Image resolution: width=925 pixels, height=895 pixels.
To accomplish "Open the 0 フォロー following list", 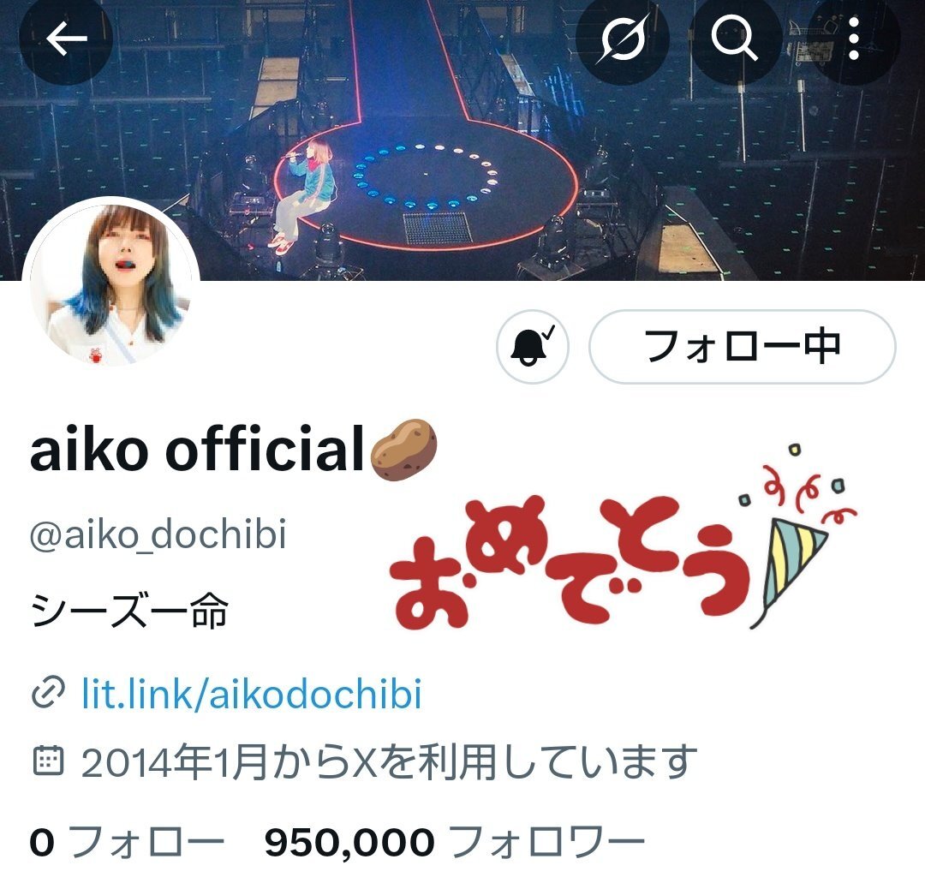I will [x=127, y=842].
